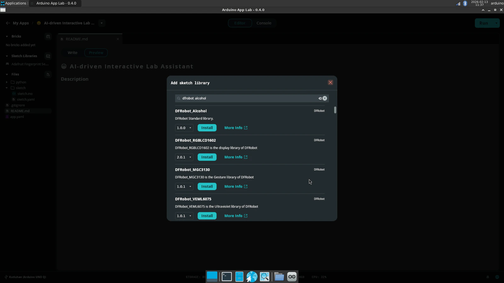This screenshot has width=504, height=283.
Task: Open More Info link for DFRobot_MGC3130
Action: (x=236, y=186)
